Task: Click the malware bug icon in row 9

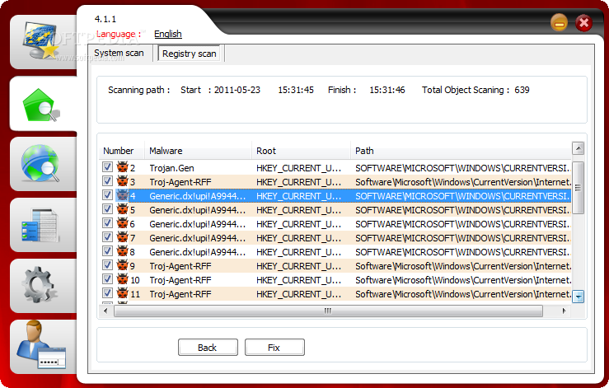Action: click(x=122, y=265)
